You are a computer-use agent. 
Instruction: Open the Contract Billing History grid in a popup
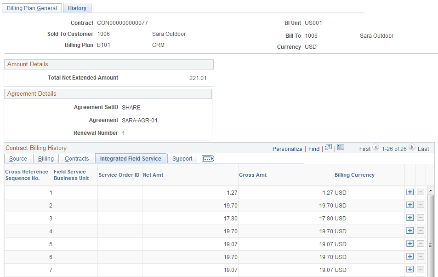[x=329, y=148]
